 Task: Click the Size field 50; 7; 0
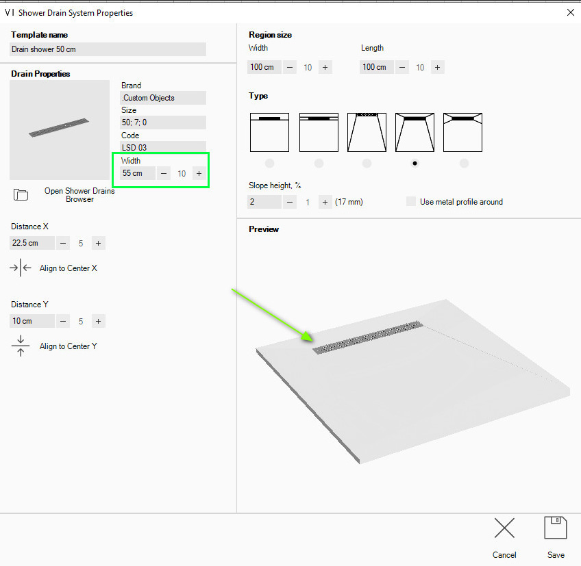pyautogui.click(x=163, y=123)
